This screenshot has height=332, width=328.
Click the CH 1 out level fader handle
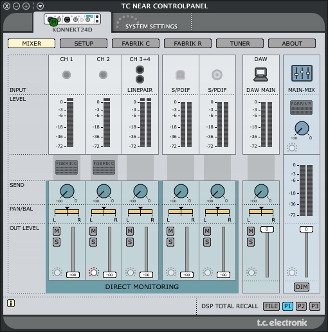[x=73, y=275]
